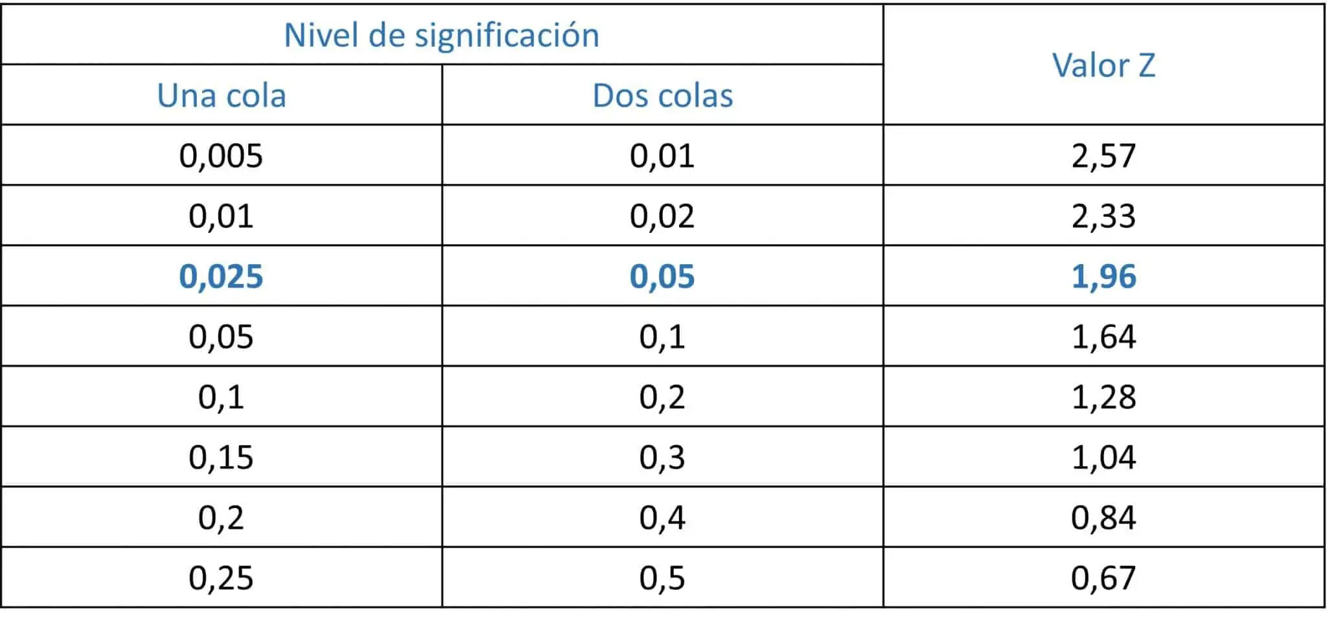Select the "Dos colas" column header
This screenshot has width=1327, height=622.
point(662,96)
